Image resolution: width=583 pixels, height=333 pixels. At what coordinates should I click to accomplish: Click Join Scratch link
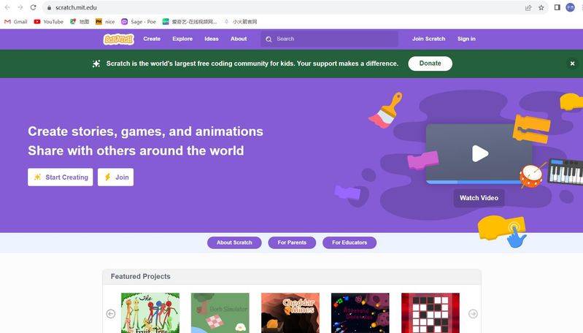[x=428, y=39]
